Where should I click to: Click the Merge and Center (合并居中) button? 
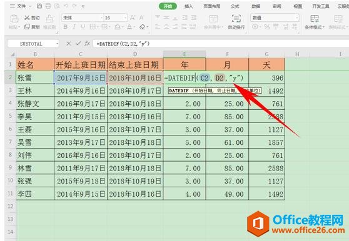[x=213, y=22]
